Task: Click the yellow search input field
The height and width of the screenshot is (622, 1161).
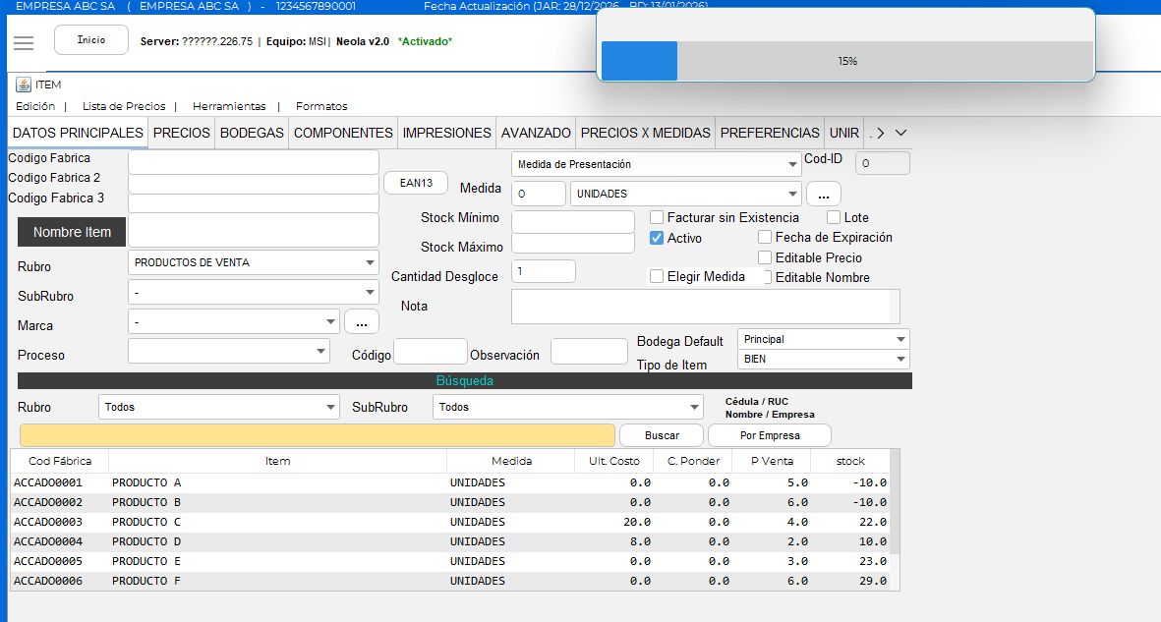Action: [318, 435]
